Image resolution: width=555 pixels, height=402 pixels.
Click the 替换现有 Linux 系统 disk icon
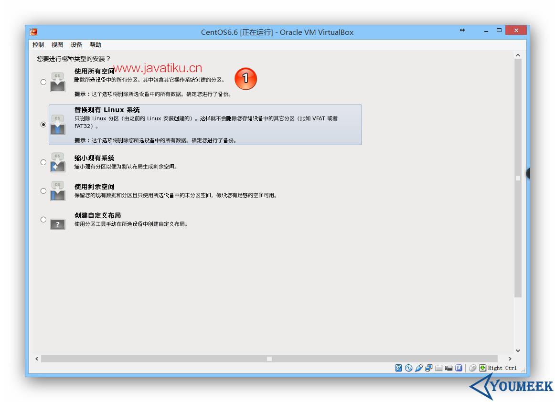58,125
